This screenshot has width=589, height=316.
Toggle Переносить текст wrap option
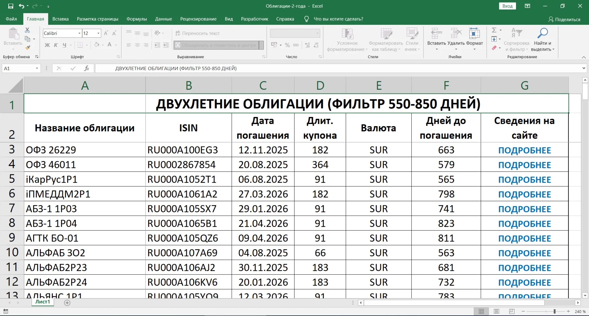(198, 33)
